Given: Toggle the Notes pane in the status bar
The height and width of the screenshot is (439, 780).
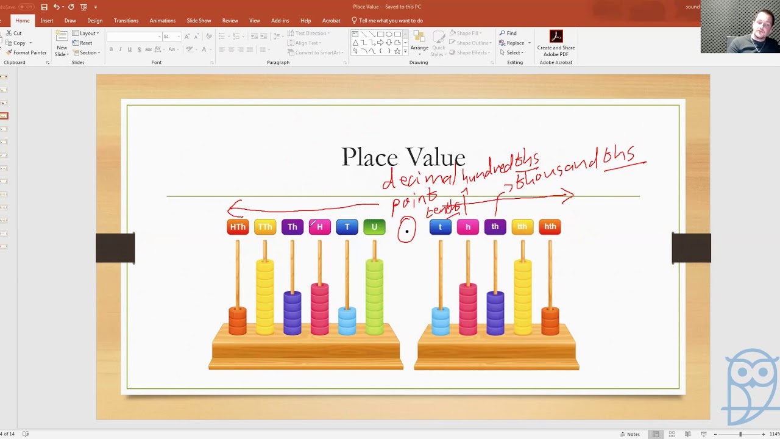Looking at the screenshot, I should [630, 434].
